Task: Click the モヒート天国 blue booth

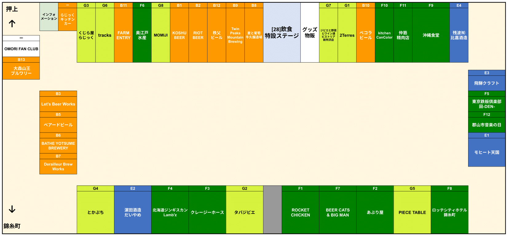Action: pos(487,152)
